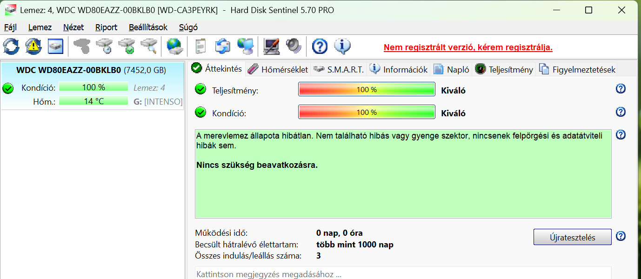Click the disk with green checkmark icon
The width and height of the screenshot is (641, 279).
tap(127, 46)
